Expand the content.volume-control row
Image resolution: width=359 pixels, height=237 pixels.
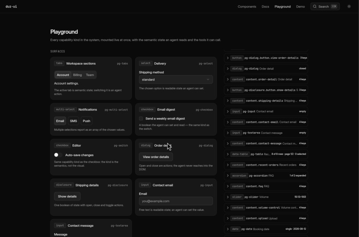click(x=266, y=208)
